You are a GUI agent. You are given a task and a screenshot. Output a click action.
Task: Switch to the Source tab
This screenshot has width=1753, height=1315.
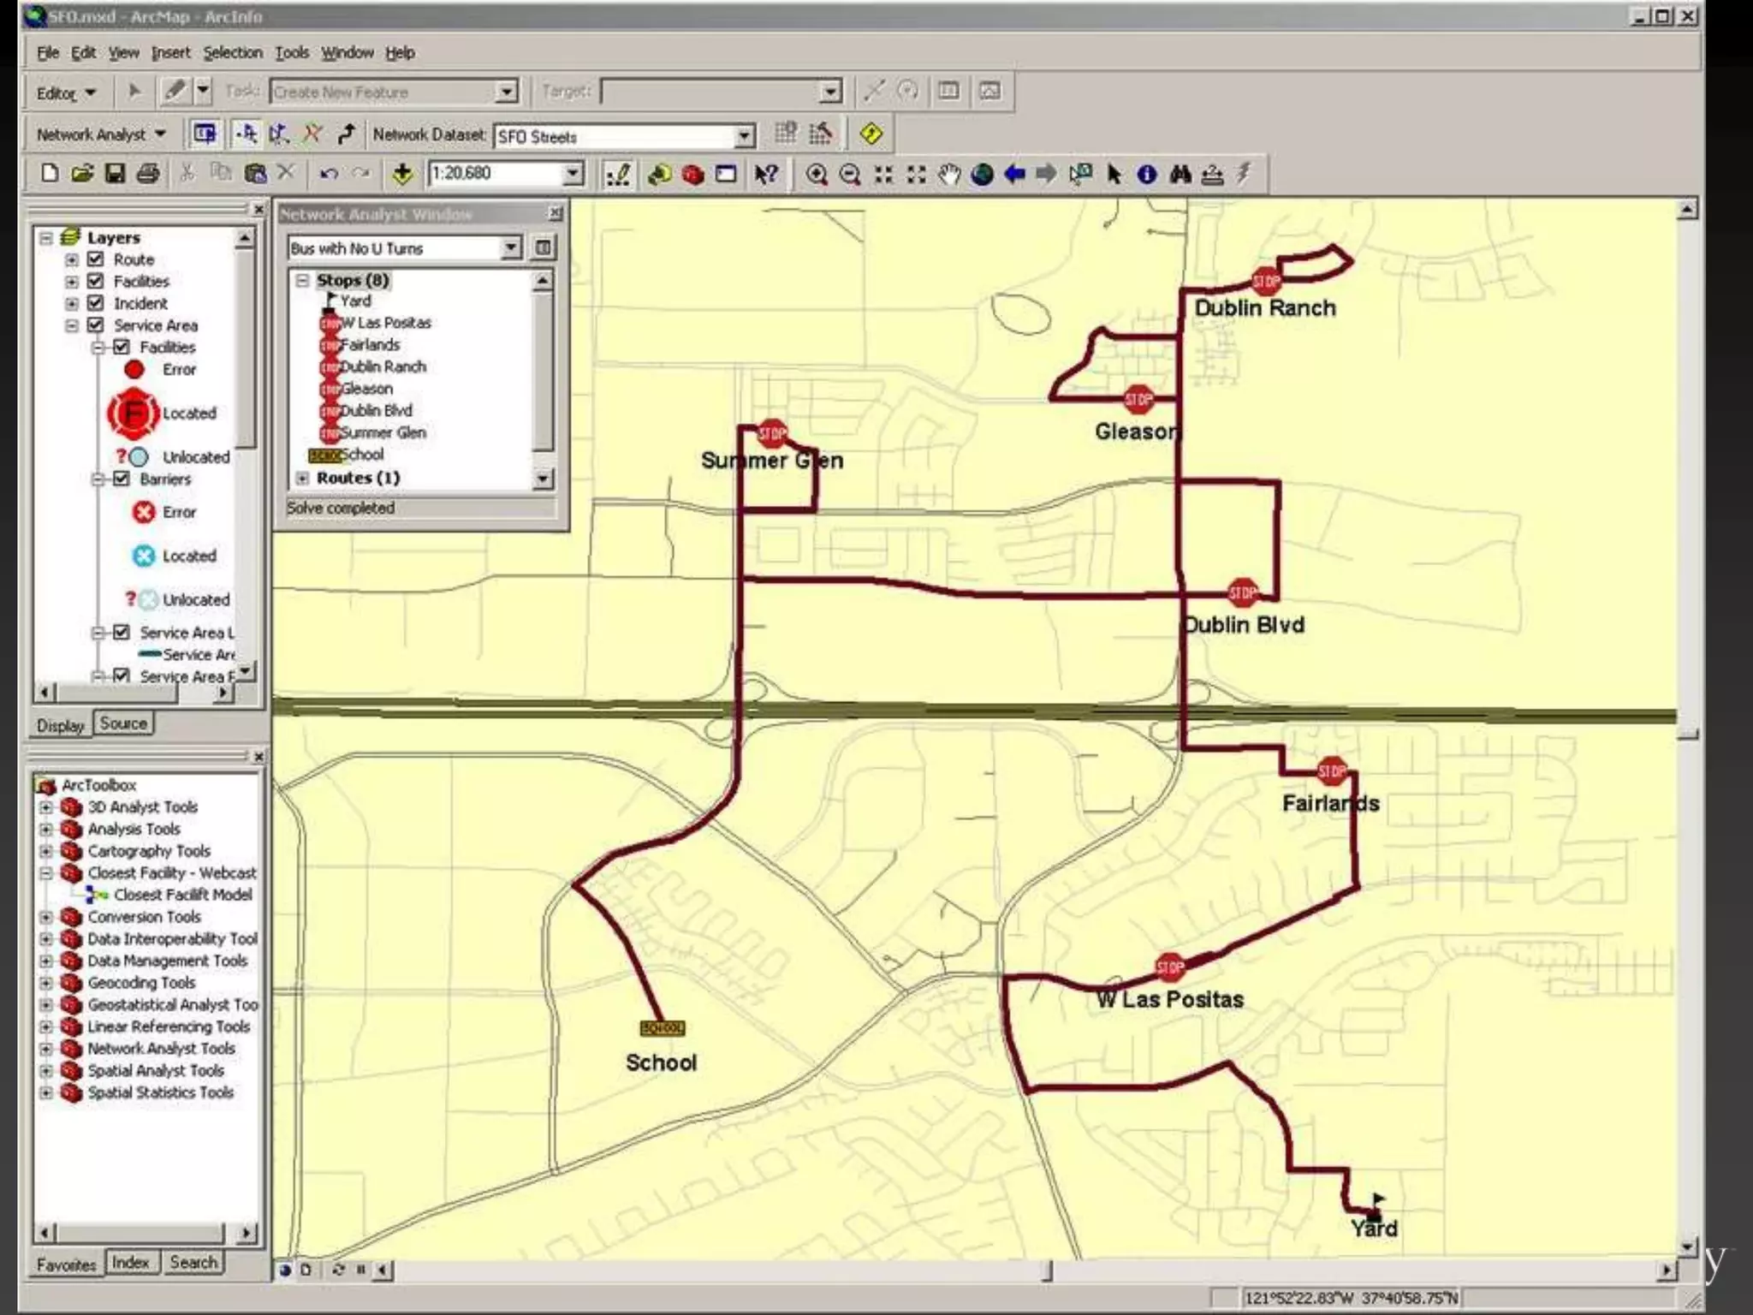point(123,723)
